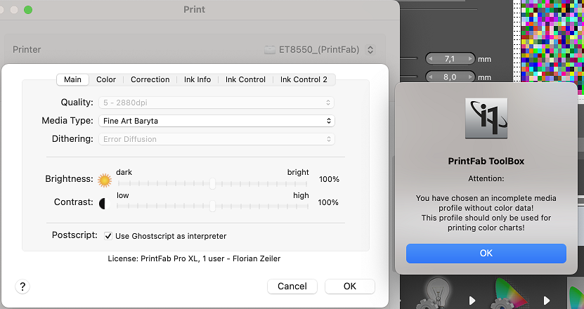
Task: Switch to the Ink Control 2 tab
Action: pos(304,80)
